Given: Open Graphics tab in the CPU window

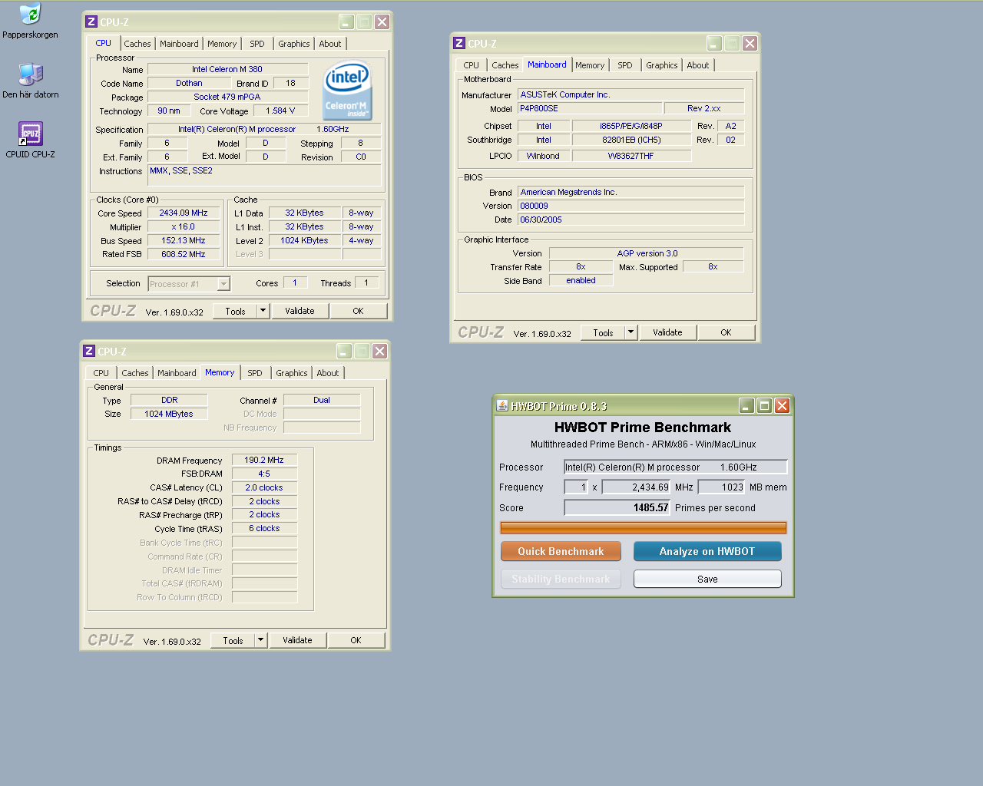Looking at the screenshot, I should 294,44.
